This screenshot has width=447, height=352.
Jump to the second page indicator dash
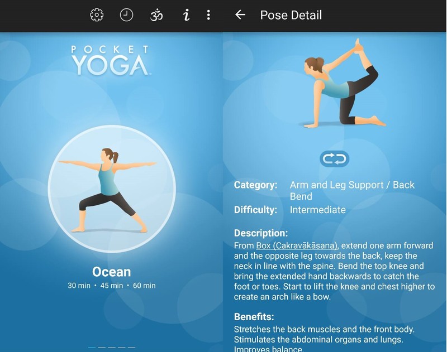[102, 348]
